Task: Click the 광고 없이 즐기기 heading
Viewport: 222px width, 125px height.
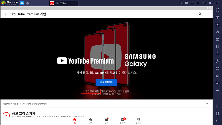Action: 24,113
